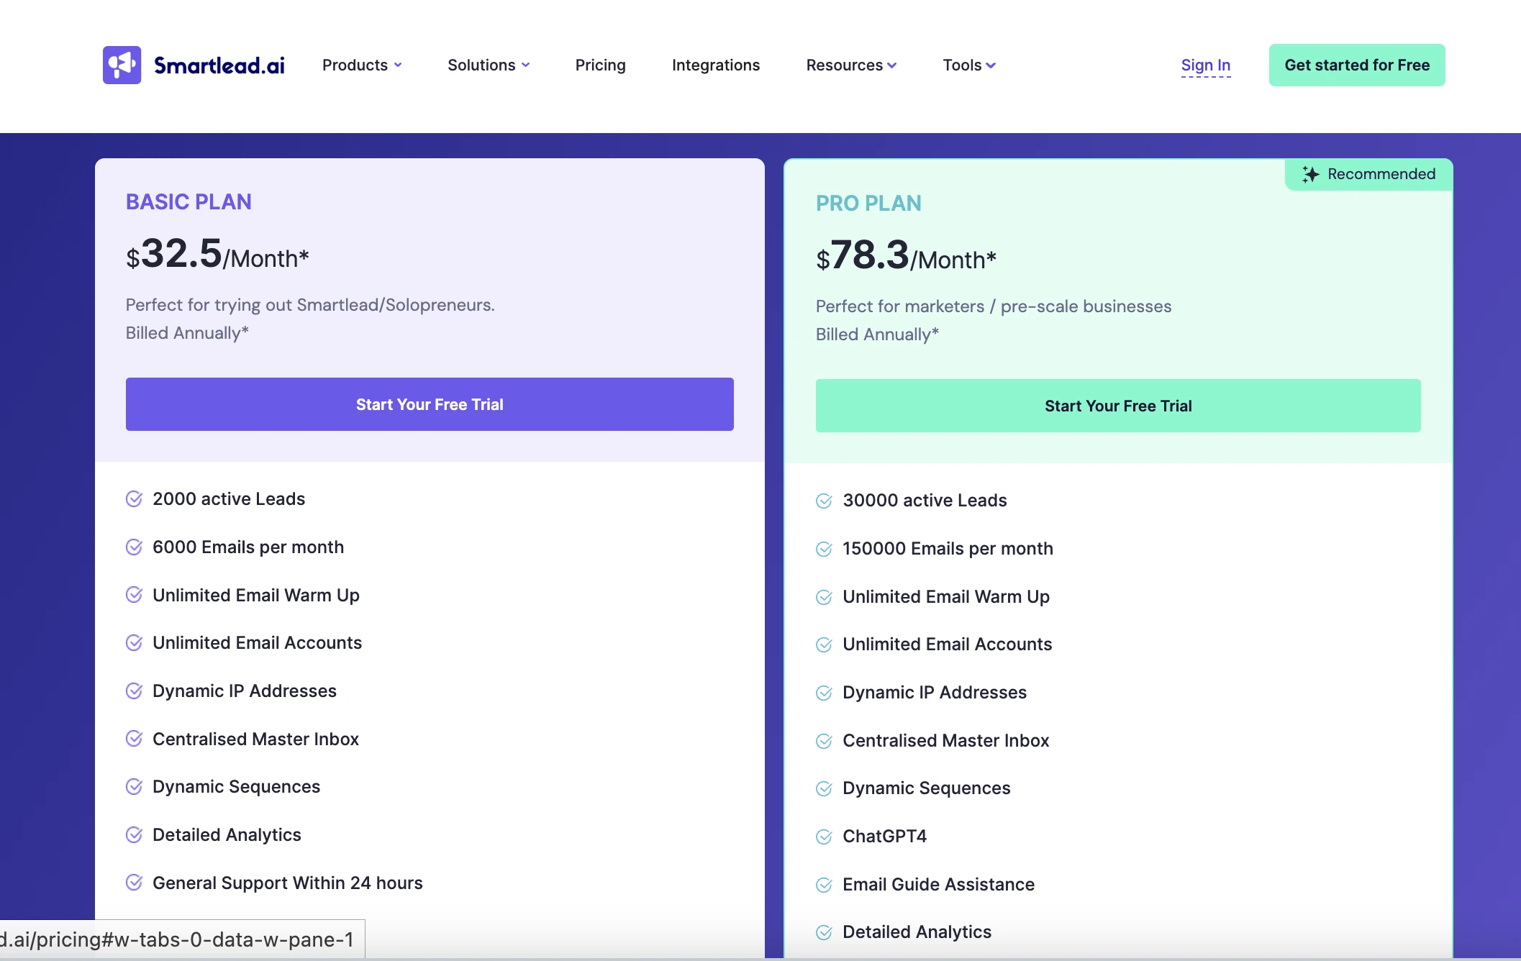The width and height of the screenshot is (1521, 961).
Task: Expand the Resources navigation dropdown
Action: [x=850, y=65]
